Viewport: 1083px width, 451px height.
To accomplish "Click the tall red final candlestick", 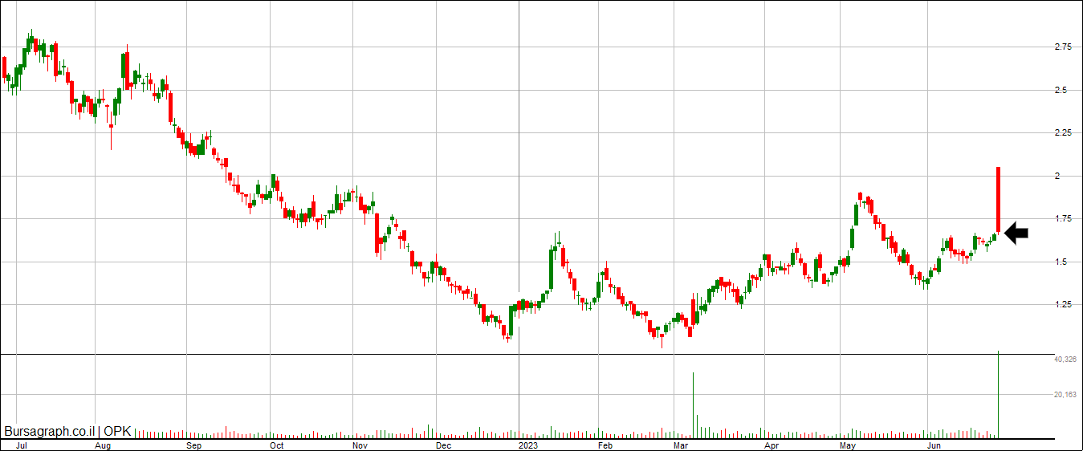I will pyautogui.click(x=998, y=200).
